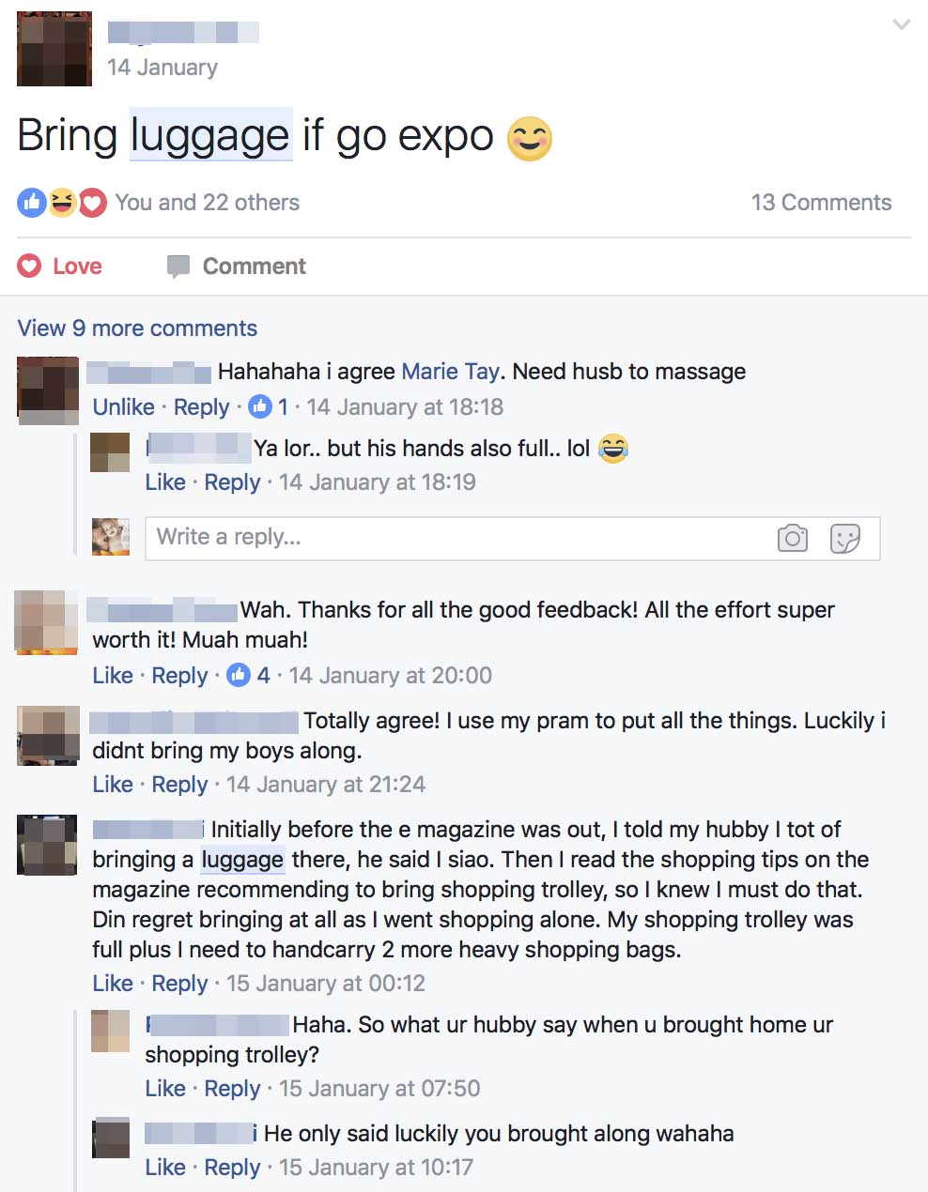Click the camera icon in reply box
This screenshot has height=1192, width=928.
[x=793, y=538]
